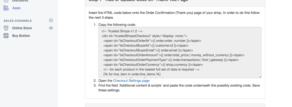Click the tsCheckoutBuyerId span code line
The image size is (292, 107).
[146, 46]
